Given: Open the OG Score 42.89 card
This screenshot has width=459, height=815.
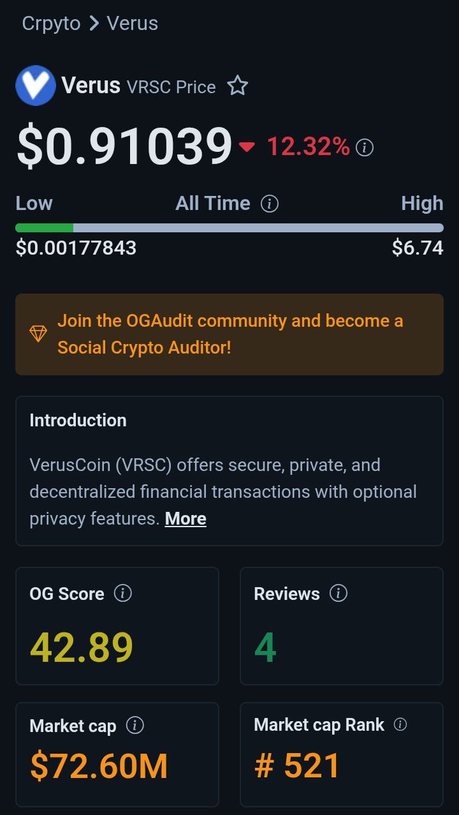Looking at the screenshot, I should pos(117,625).
